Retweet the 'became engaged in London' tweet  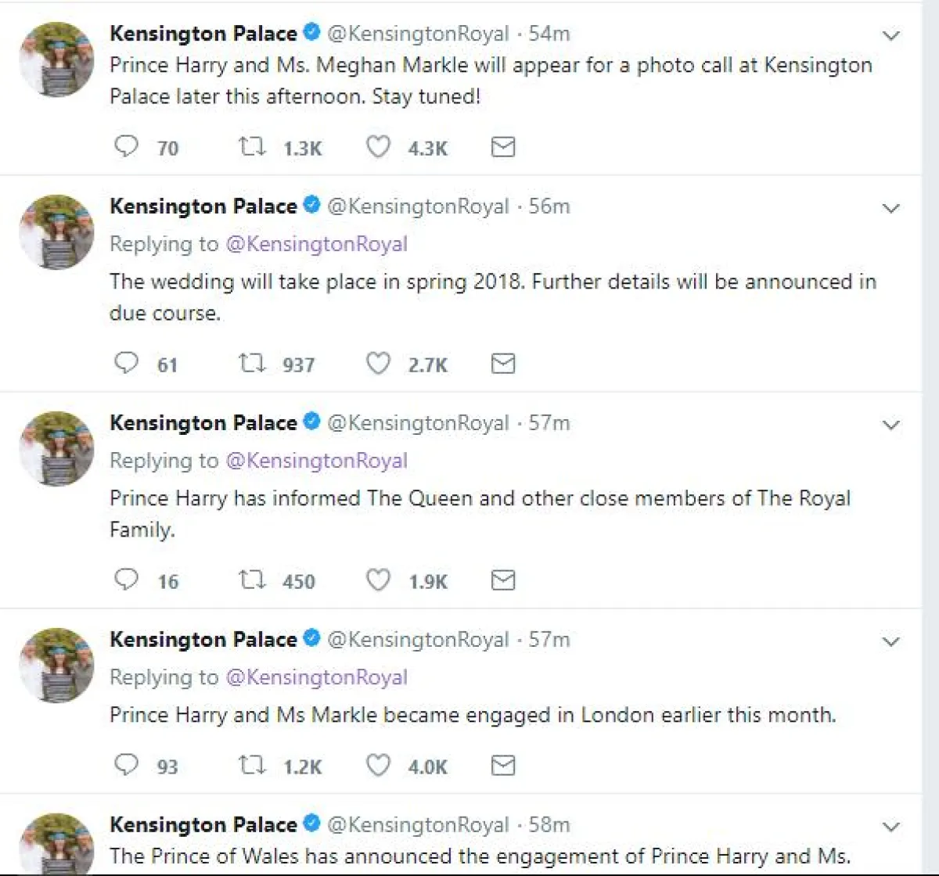pyautogui.click(x=252, y=765)
